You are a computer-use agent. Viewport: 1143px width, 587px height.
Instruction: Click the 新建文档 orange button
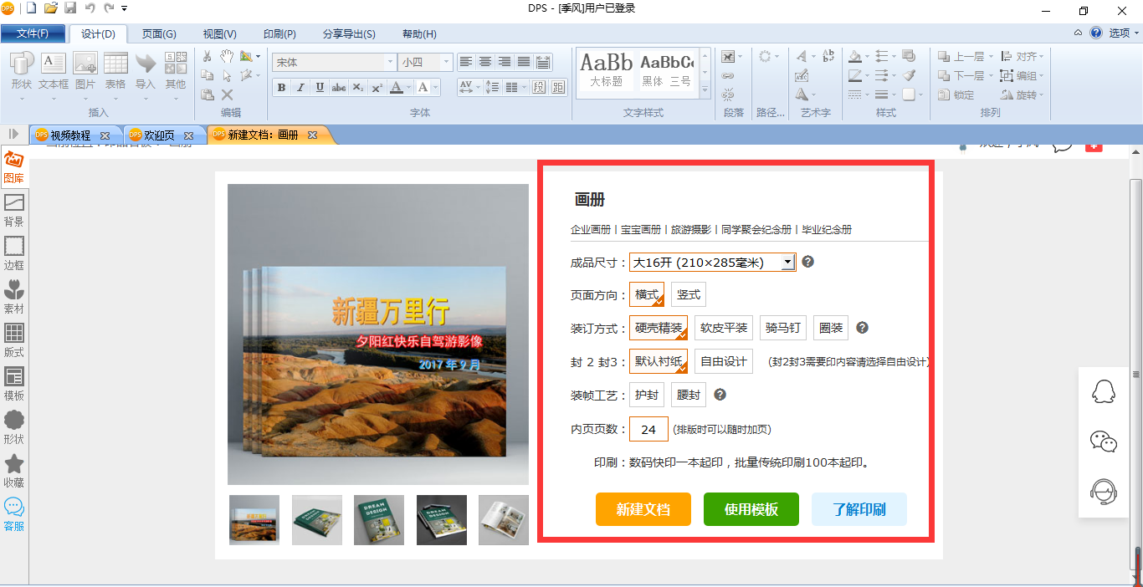643,509
